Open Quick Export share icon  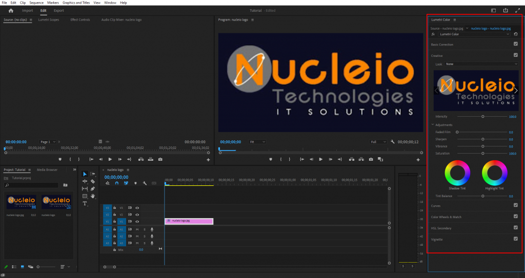click(506, 11)
